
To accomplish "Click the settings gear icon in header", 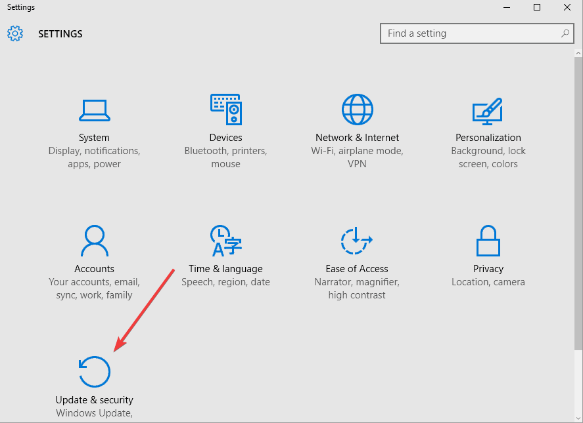I will [15, 33].
